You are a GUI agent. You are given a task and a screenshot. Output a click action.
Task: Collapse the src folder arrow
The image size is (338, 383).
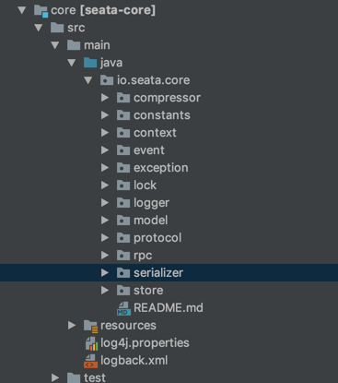point(39,28)
